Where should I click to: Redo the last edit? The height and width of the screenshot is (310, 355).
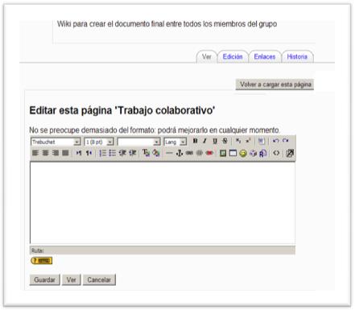pyautogui.click(x=286, y=141)
